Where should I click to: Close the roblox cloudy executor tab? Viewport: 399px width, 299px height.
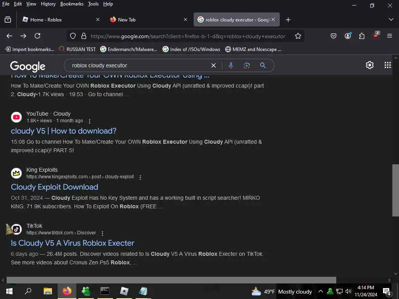click(273, 19)
